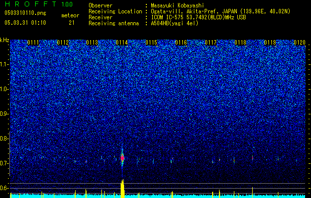Viewport: 311px width, 198px height.
Task: Click the date stamp 05.03.31 01:10
Action: pos(25,23)
